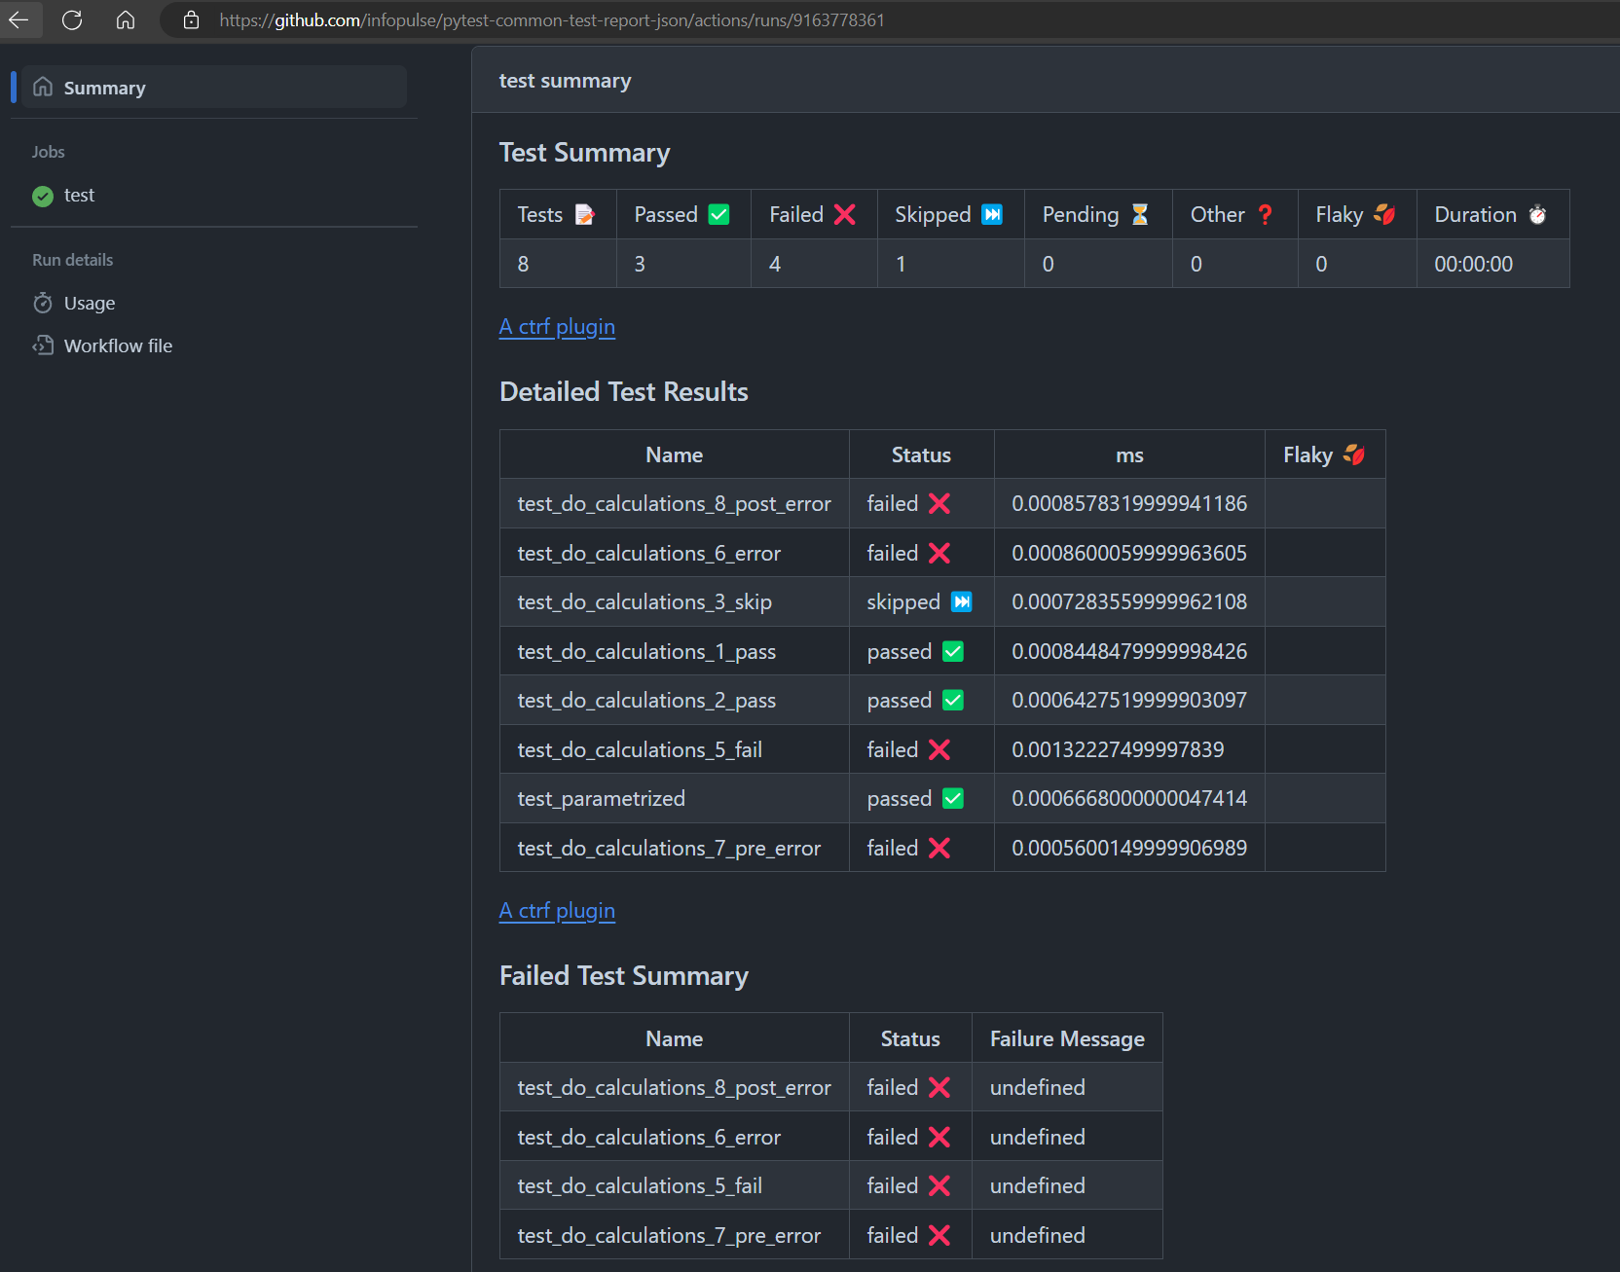The height and width of the screenshot is (1272, 1620).
Task: Click red X for test_do_calculations_5_fail in detailed results
Action: [939, 749]
